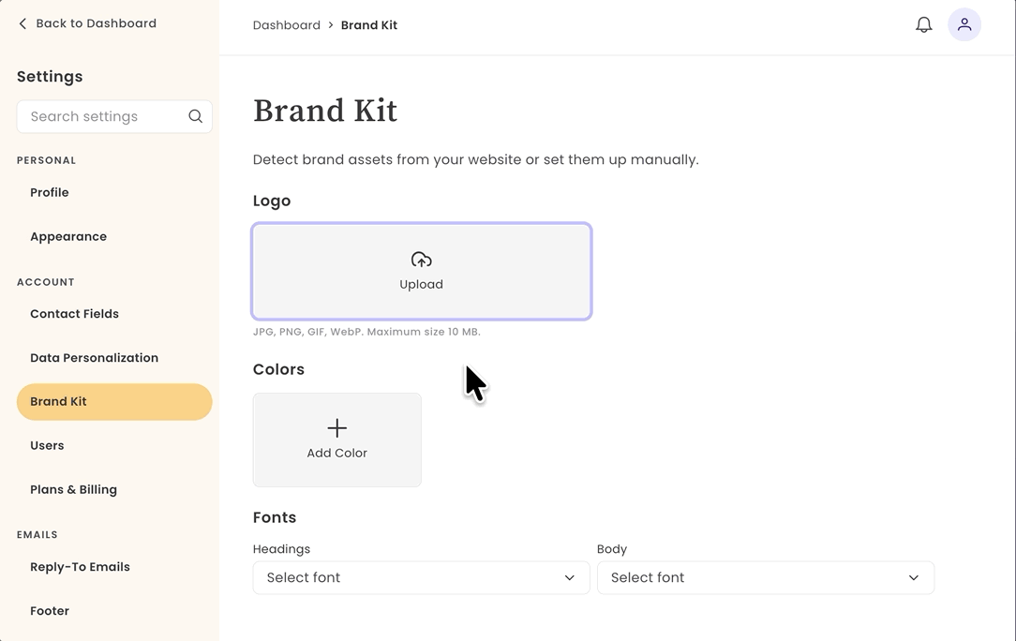Click the Dashboard breadcrumb link

[287, 25]
